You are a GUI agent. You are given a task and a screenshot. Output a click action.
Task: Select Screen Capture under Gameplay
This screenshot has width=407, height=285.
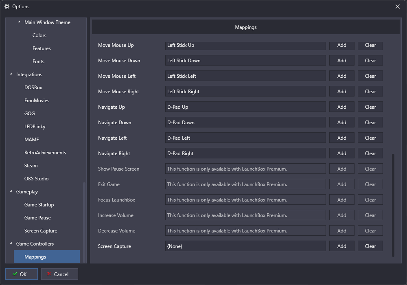pyautogui.click(x=41, y=231)
